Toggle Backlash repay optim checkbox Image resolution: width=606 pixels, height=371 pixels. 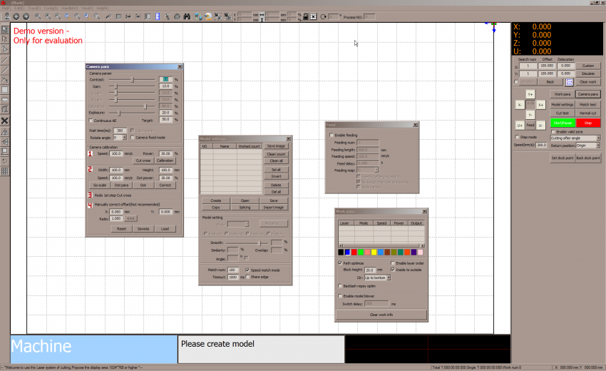[340, 286]
